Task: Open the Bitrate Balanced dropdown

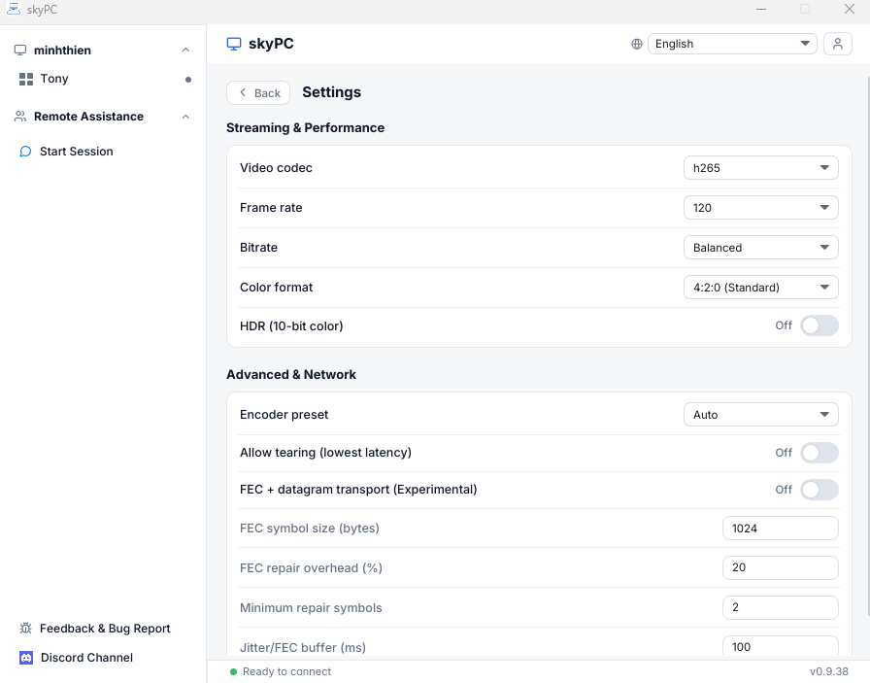Action: [x=760, y=248]
